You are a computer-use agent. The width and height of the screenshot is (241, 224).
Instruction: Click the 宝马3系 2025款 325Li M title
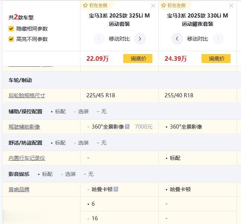[x=119, y=20]
